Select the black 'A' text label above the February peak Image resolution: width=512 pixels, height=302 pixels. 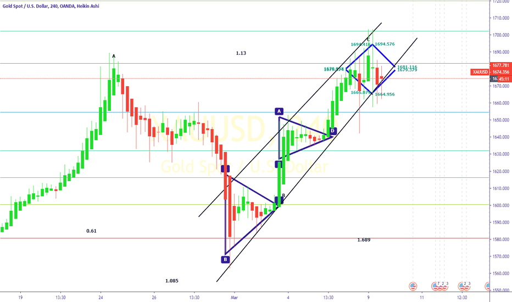tap(114, 57)
